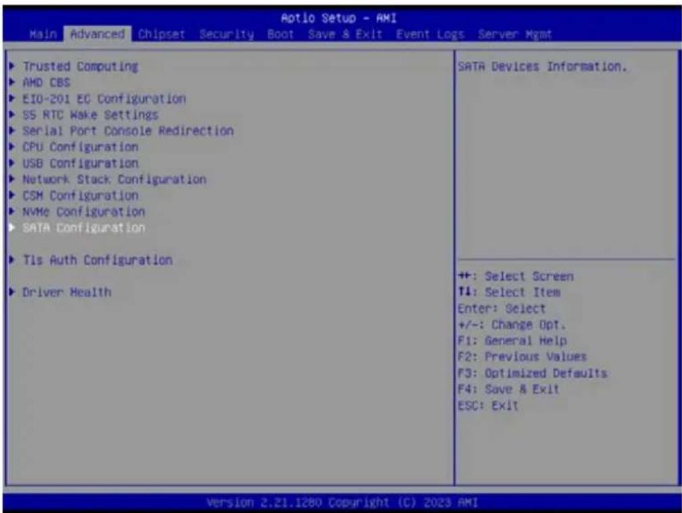
Task: Open the Event Logs tab
Action: (430, 34)
